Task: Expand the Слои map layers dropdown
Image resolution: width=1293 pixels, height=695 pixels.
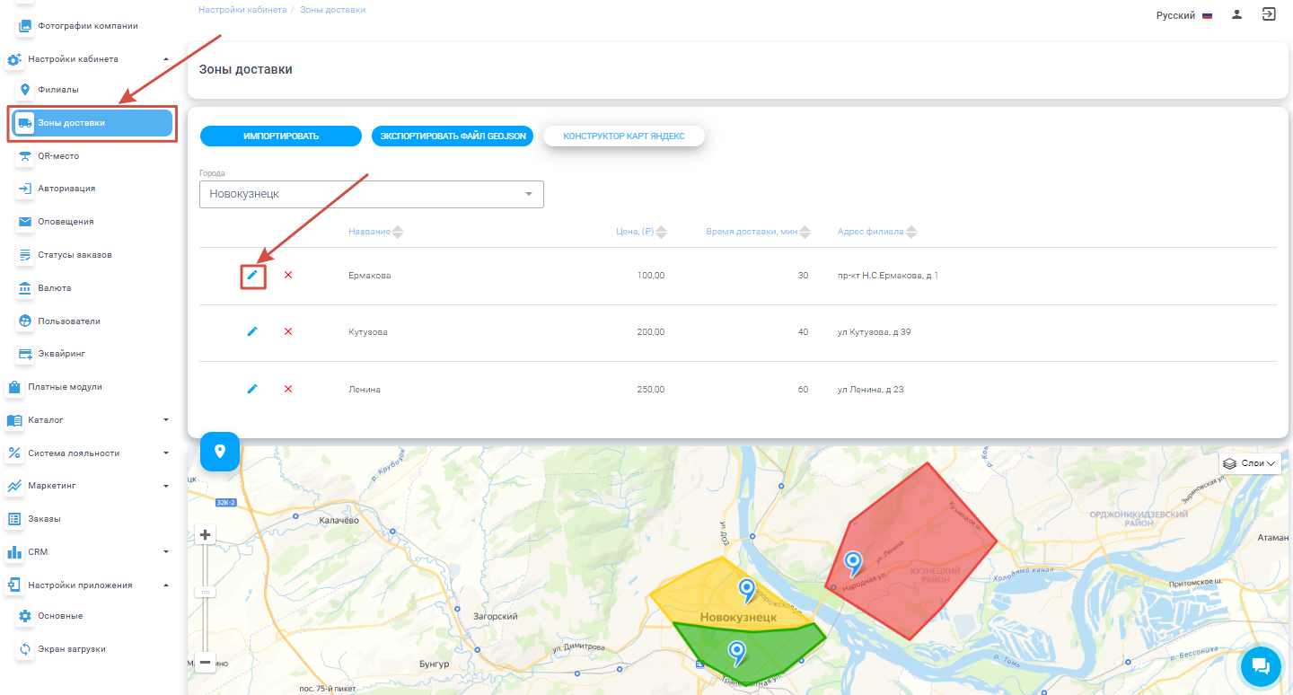Action: (1249, 463)
